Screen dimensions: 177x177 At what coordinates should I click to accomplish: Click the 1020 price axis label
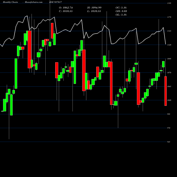[169, 100]
